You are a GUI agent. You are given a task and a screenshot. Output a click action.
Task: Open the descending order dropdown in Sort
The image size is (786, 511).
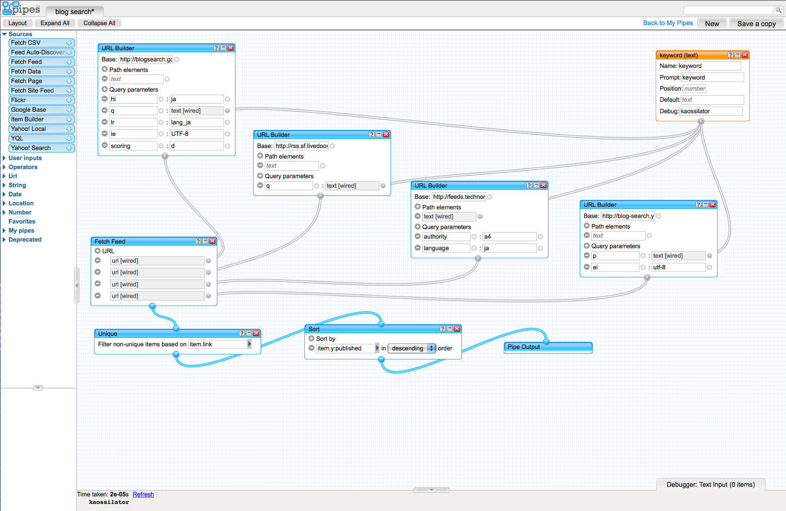[x=412, y=348]
